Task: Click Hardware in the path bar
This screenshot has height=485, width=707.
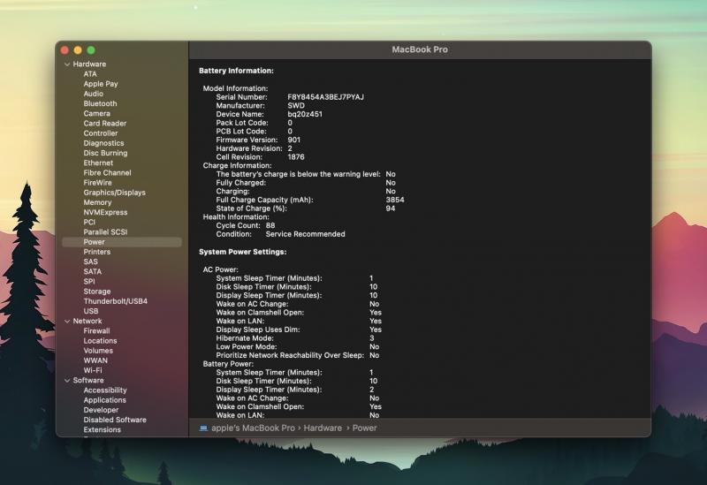Action: [x=323, y=428]
